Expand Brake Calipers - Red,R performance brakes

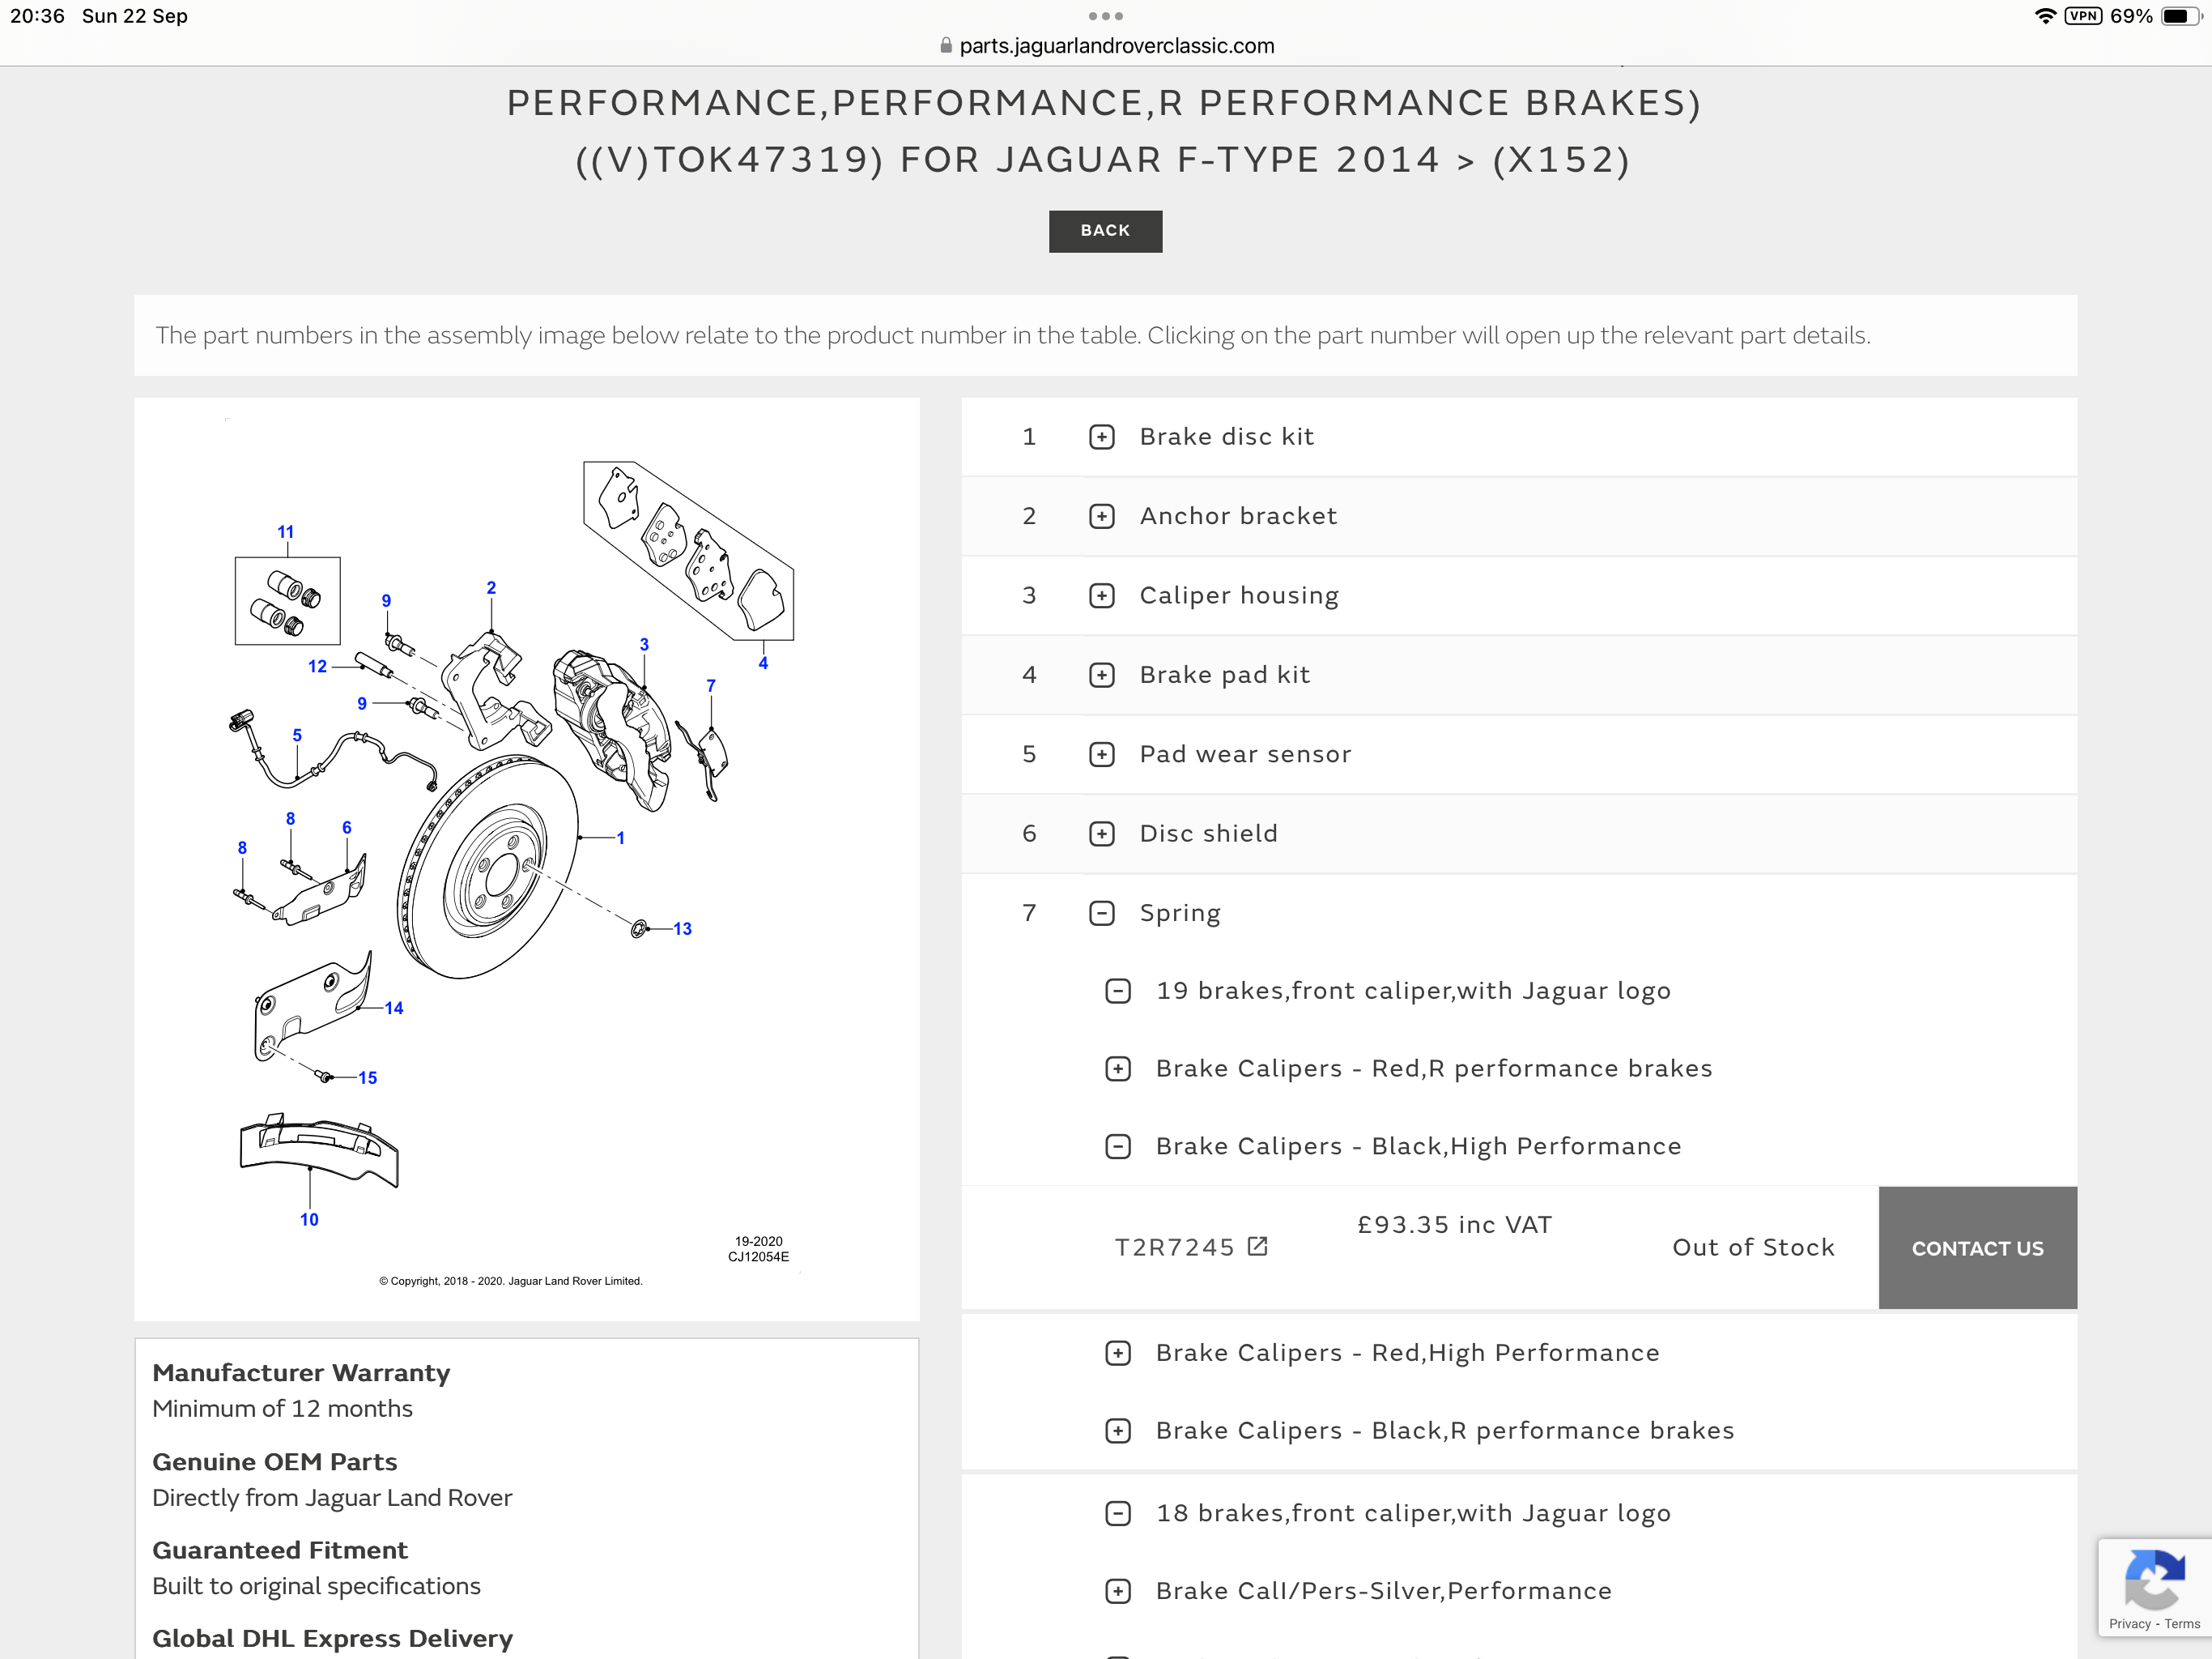tap(1117, 1068)
